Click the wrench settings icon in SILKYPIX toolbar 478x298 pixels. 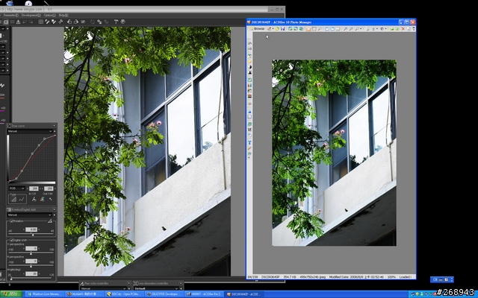point(60,22)
